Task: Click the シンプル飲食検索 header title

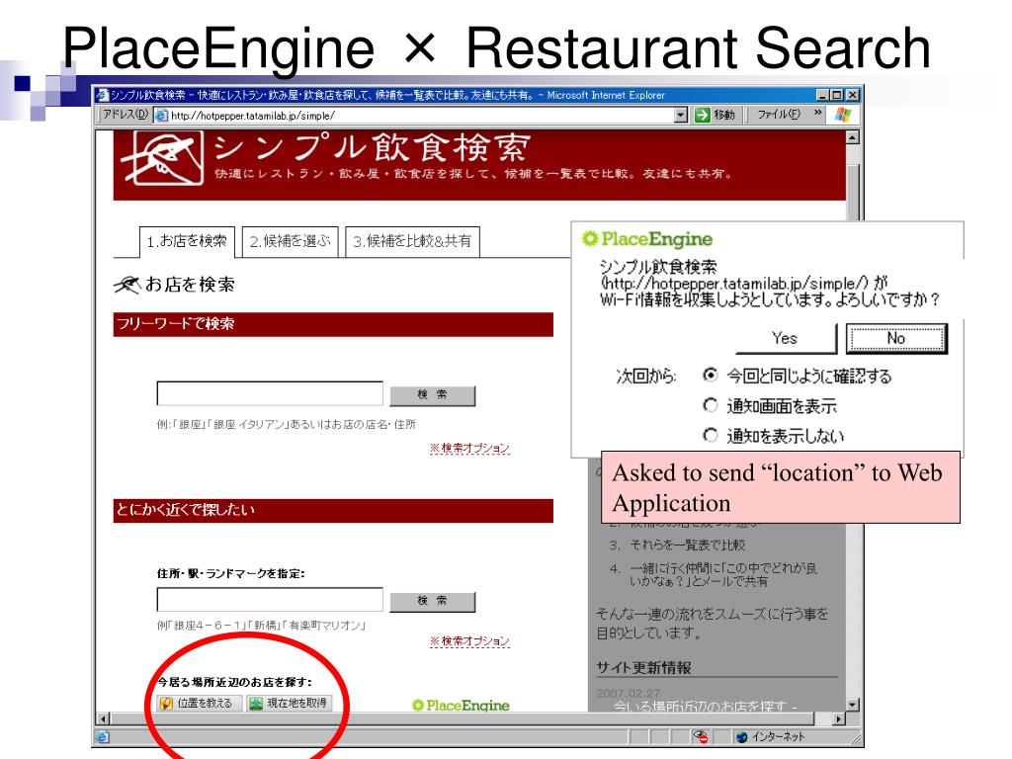Action: (x=373, y=148)
